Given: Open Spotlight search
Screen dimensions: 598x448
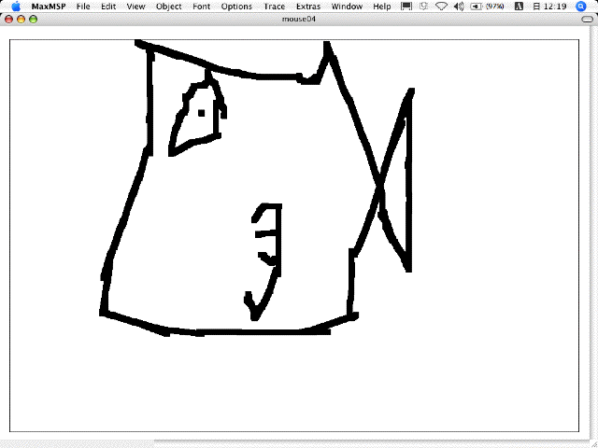Looking at the screenshot, I should (x=581, y=7).
